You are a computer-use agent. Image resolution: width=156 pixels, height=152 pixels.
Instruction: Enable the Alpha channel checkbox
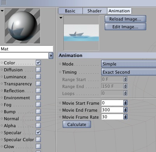(x=39, y=126)
